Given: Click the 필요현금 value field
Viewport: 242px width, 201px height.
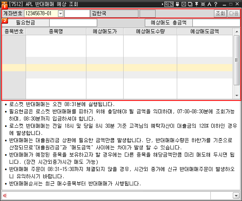Looking at the screenshot, I should pyautogui.click(x=73, y=23).
